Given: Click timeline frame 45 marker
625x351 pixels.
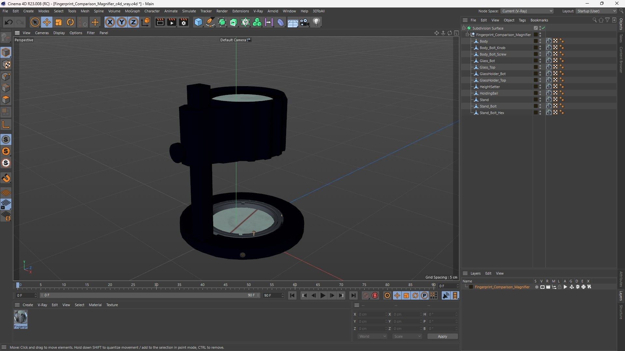Looking at the screenshot, I should 225,285.
